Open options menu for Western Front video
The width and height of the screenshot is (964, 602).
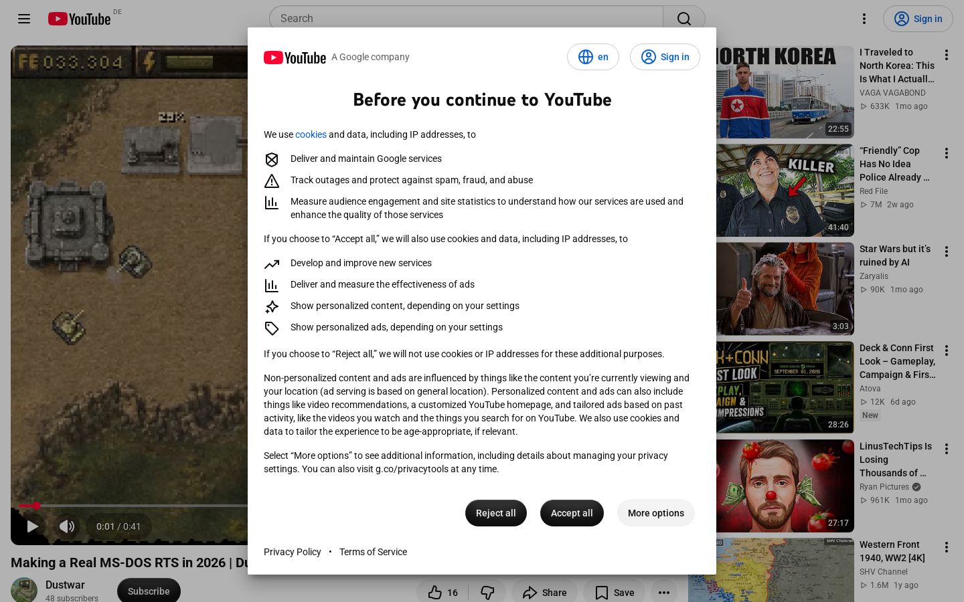[x=947, y=547]
